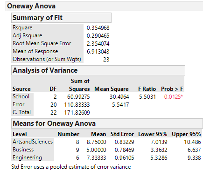Click the F Ratio column header
The image size is (203, 171).
pos(147,89)
